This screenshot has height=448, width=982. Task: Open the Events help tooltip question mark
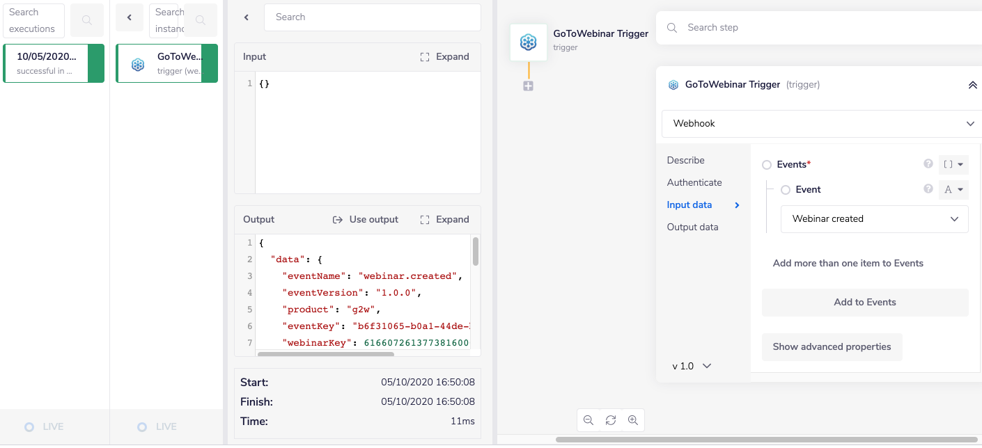928,163
